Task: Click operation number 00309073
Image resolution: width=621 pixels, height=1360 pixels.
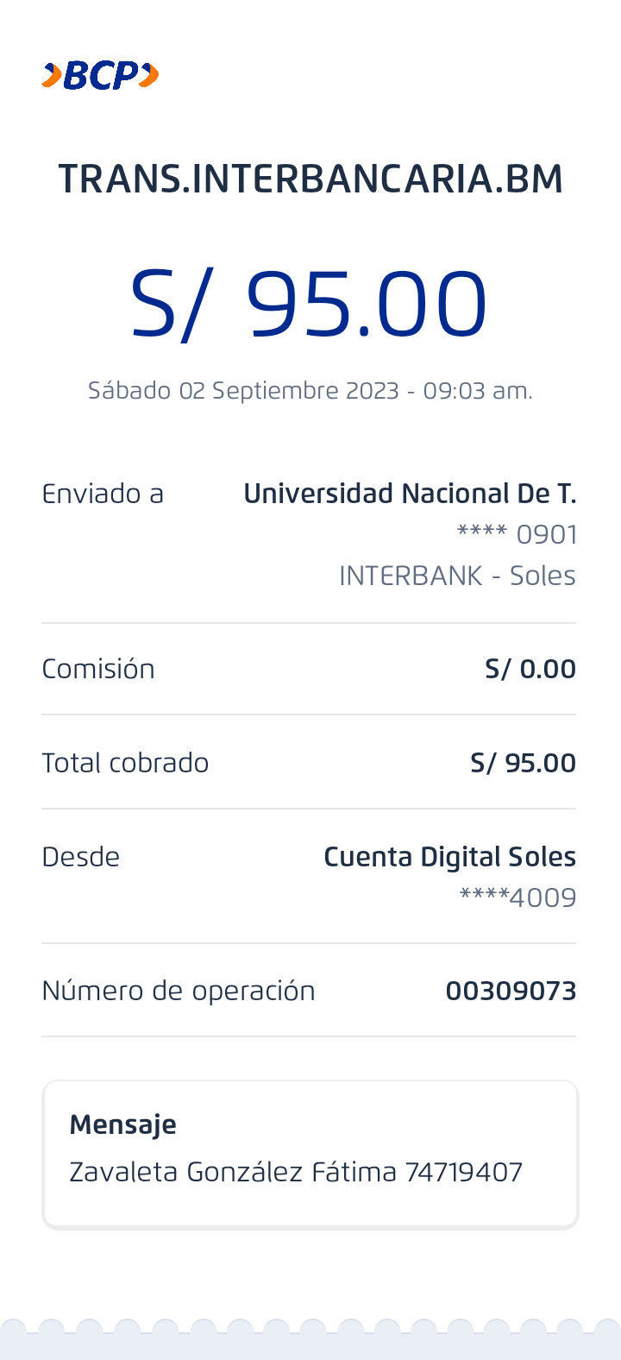Action: (x=511, y=991)
